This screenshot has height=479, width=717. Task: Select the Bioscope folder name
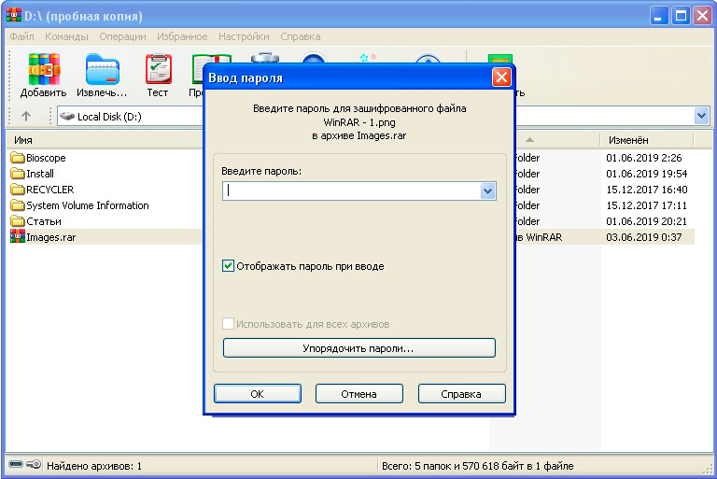(46, 158)
